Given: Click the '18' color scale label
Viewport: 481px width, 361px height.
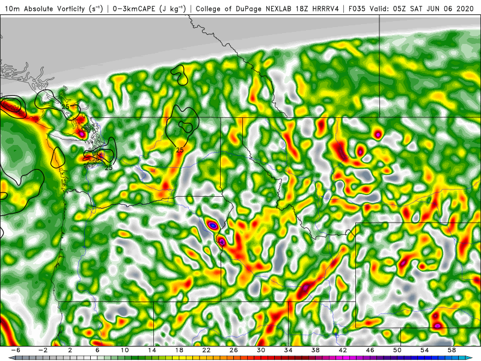Looking at the screenshot, I should click(x=179, y=350).
